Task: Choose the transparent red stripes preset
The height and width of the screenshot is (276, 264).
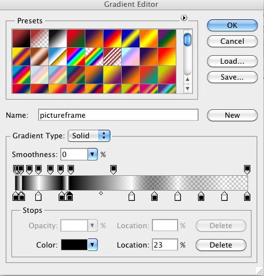Action: [112, 56]
